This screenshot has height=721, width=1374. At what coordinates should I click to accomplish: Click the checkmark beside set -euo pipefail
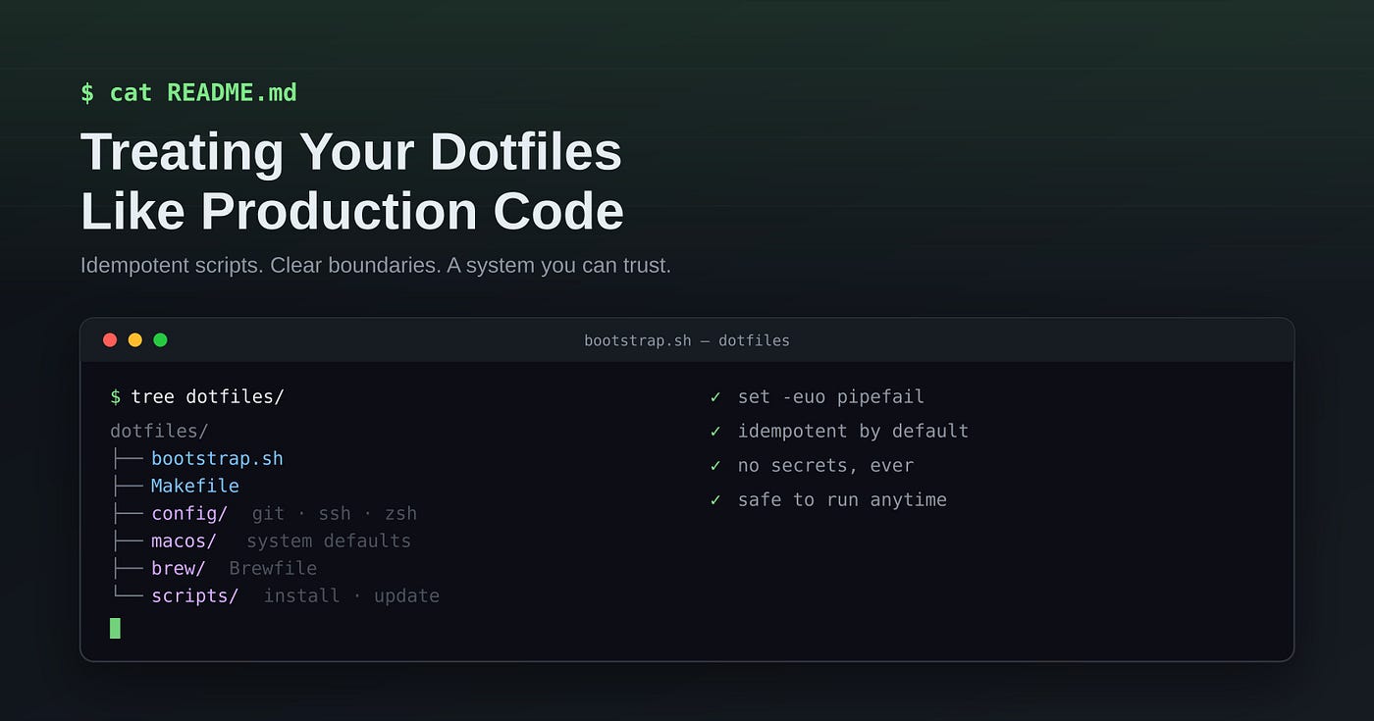tap(715, 397)
